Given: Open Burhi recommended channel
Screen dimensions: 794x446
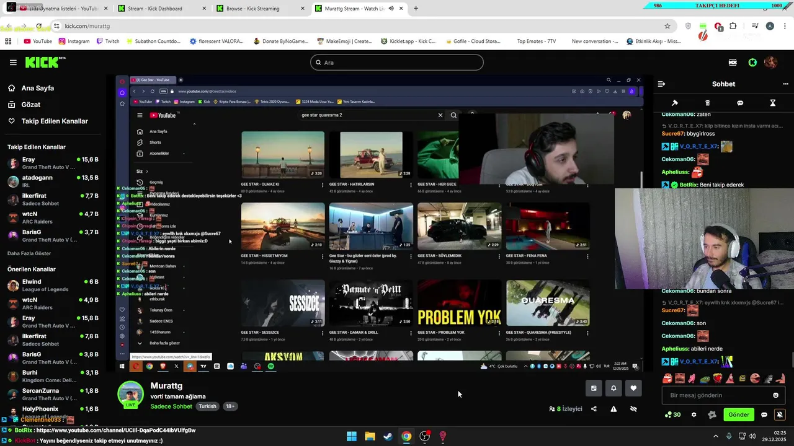Looking at the screenshot, I should (x=53, y=376).
